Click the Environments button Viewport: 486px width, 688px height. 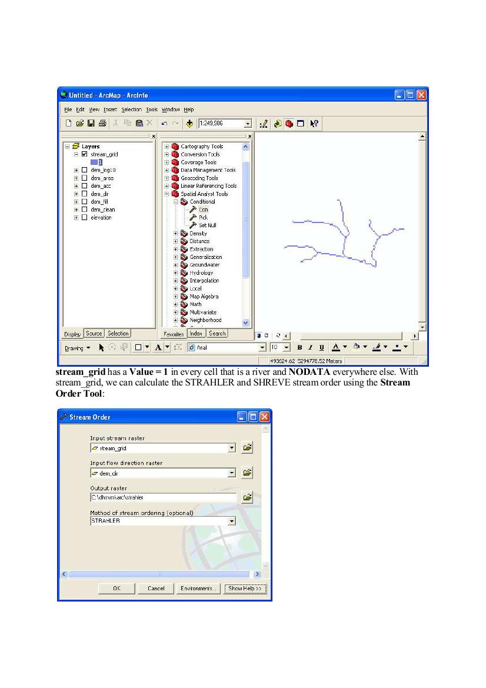coord(197,589)
